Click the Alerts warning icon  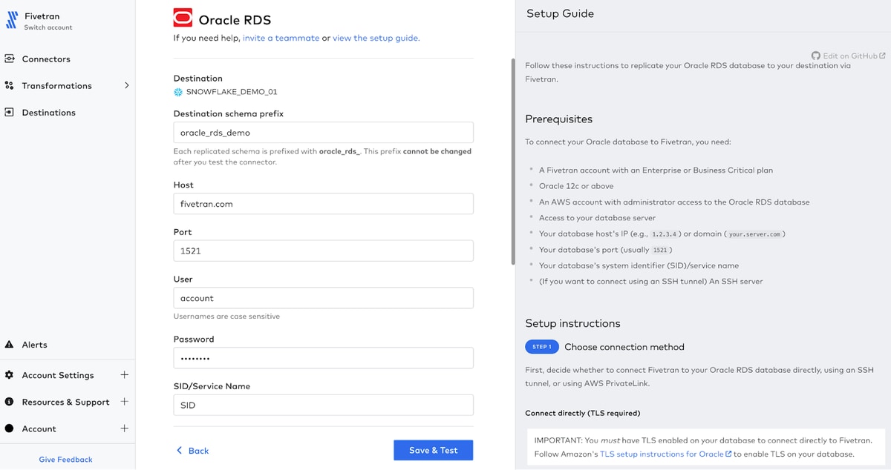coord(10,345)
